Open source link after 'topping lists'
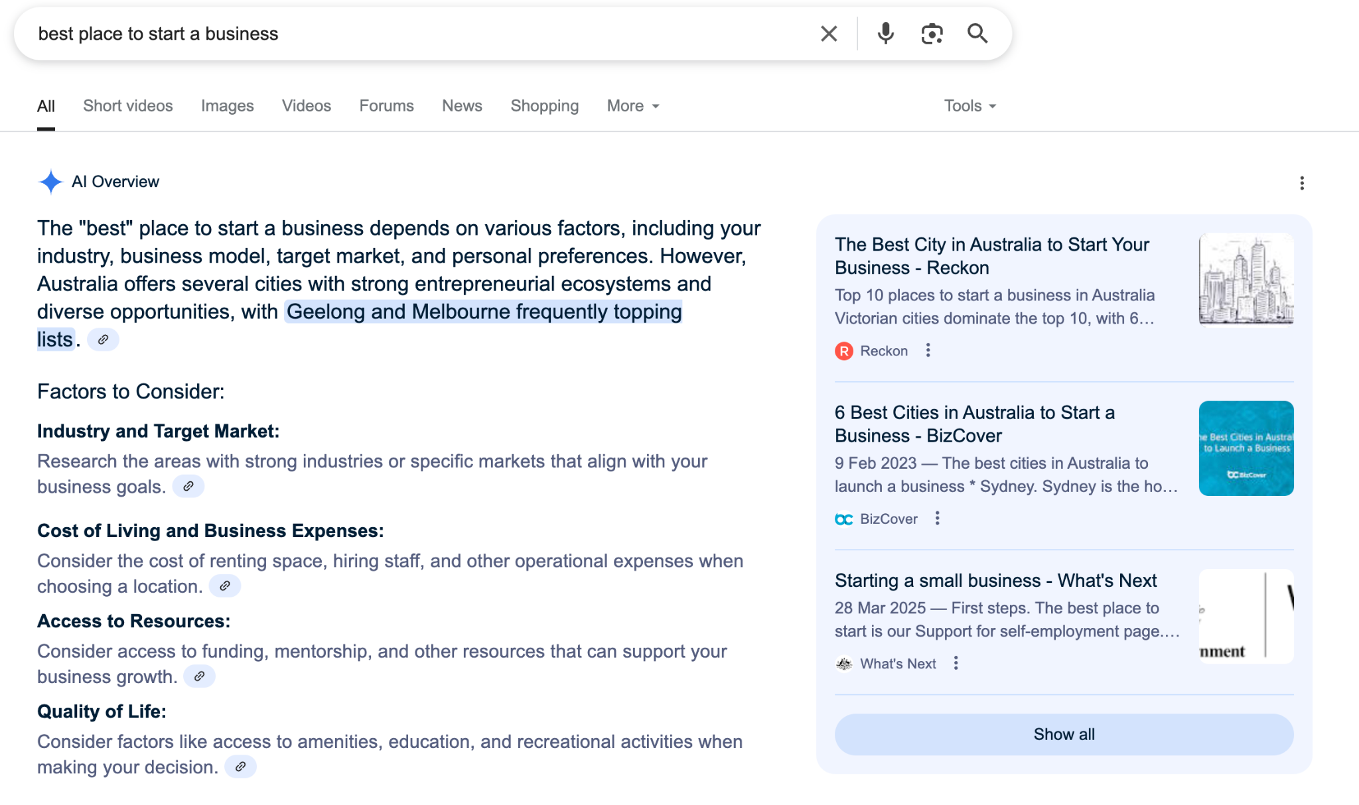 [x=103, y=340]
